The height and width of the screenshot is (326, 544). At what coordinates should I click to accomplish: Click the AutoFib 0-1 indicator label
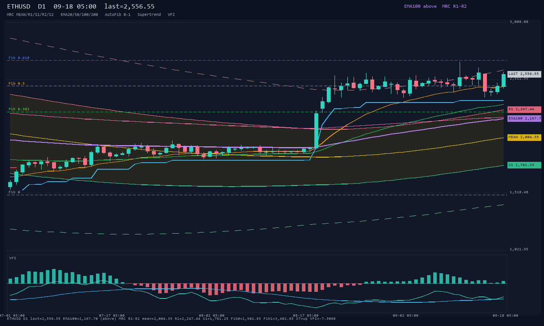point(118,15)
